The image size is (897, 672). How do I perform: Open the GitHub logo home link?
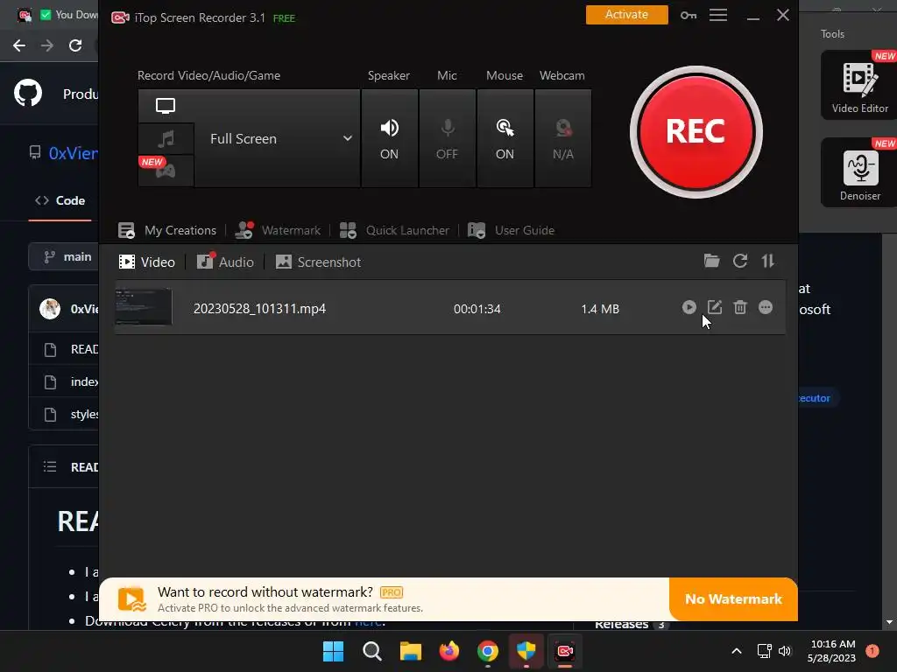(x=28, y=93)
